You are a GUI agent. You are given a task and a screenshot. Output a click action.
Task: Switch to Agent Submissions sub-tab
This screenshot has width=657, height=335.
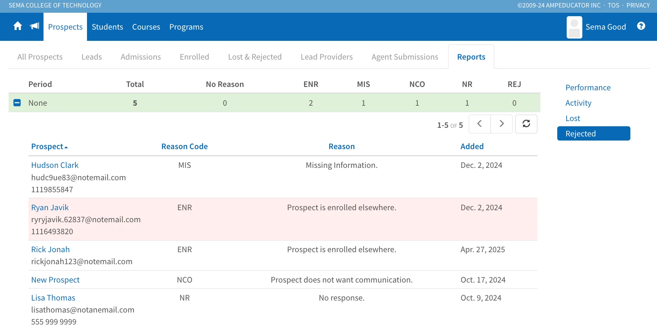coord(405,57)
